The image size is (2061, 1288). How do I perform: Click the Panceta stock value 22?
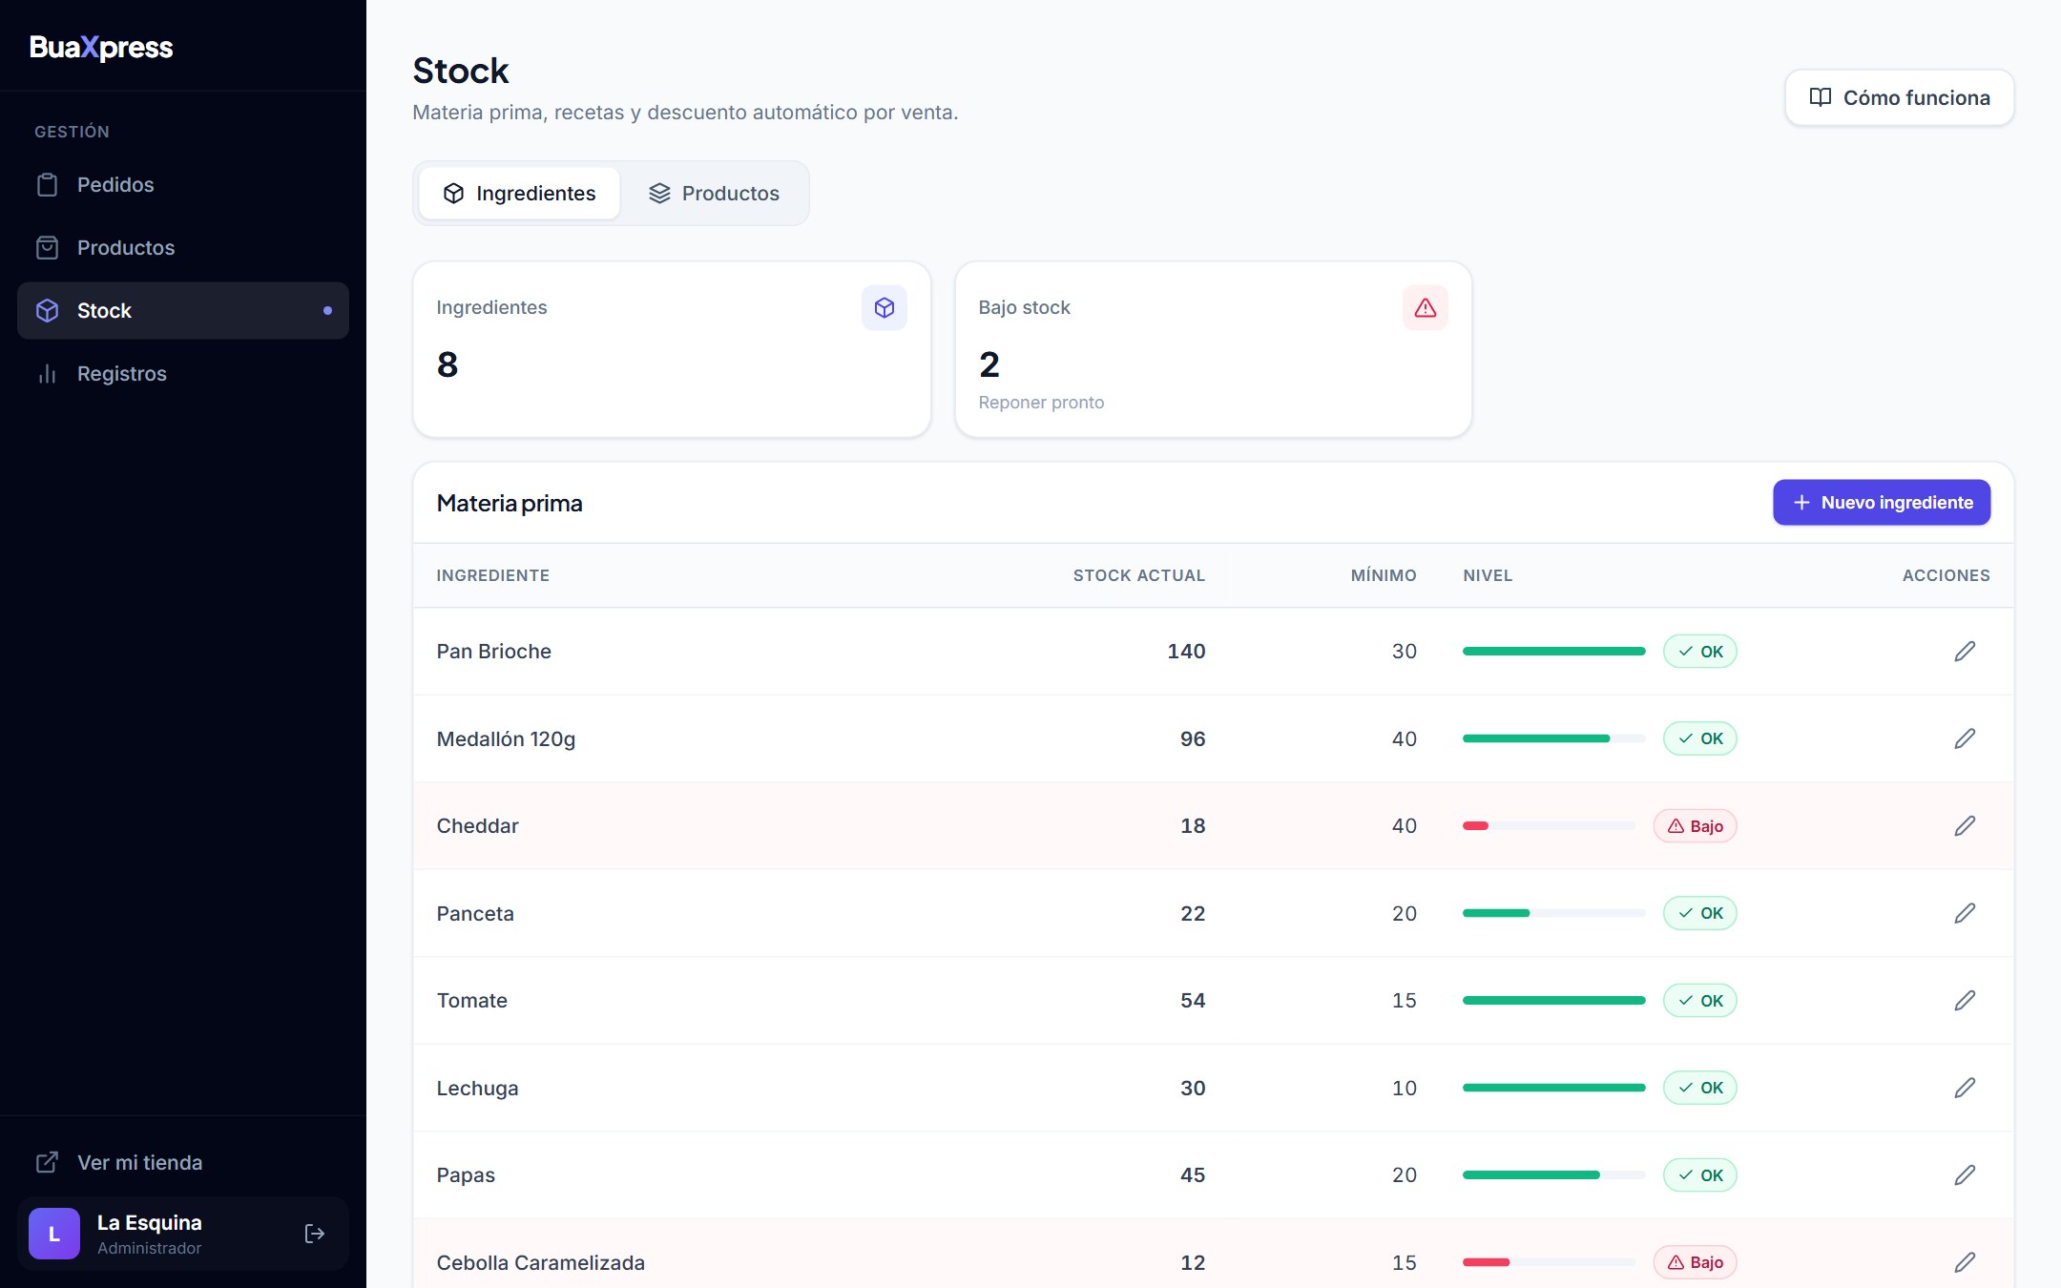tap(1193, 914)
